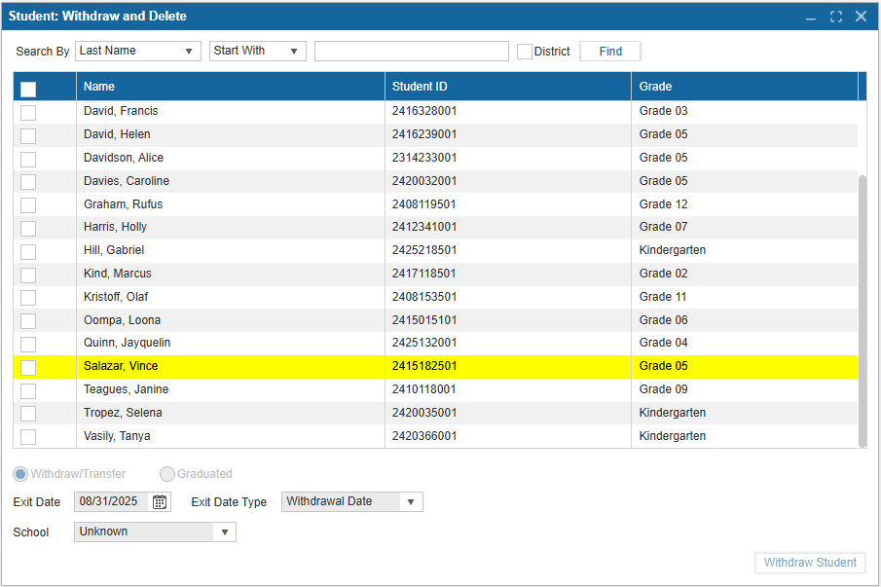The width and height of the screenshot is (881, 587).
Task: Tick the checkbox for Salazar, Vince
Action: click(x=28, y=367)
